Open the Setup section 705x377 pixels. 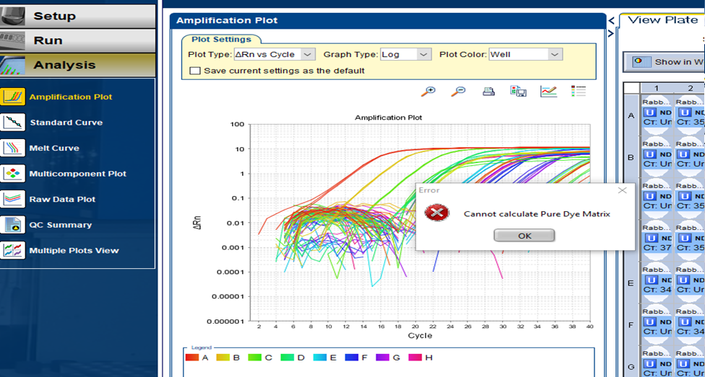tap(78, 16)
